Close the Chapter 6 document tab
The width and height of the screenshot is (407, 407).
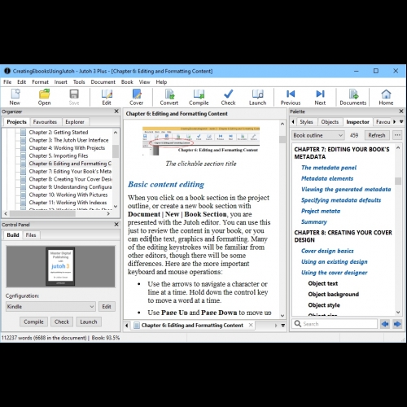[x=251, y=325]
